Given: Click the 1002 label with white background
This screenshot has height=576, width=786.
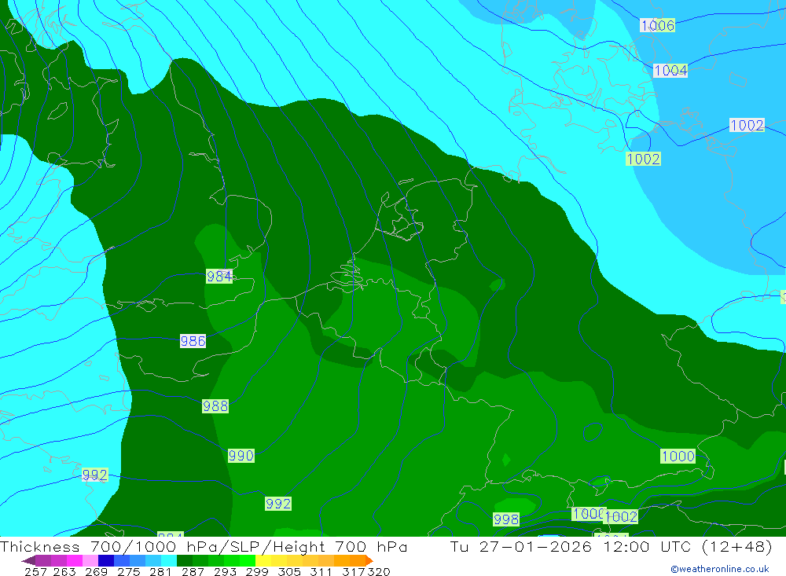Looking at the screenshot, I should [747, 125].
